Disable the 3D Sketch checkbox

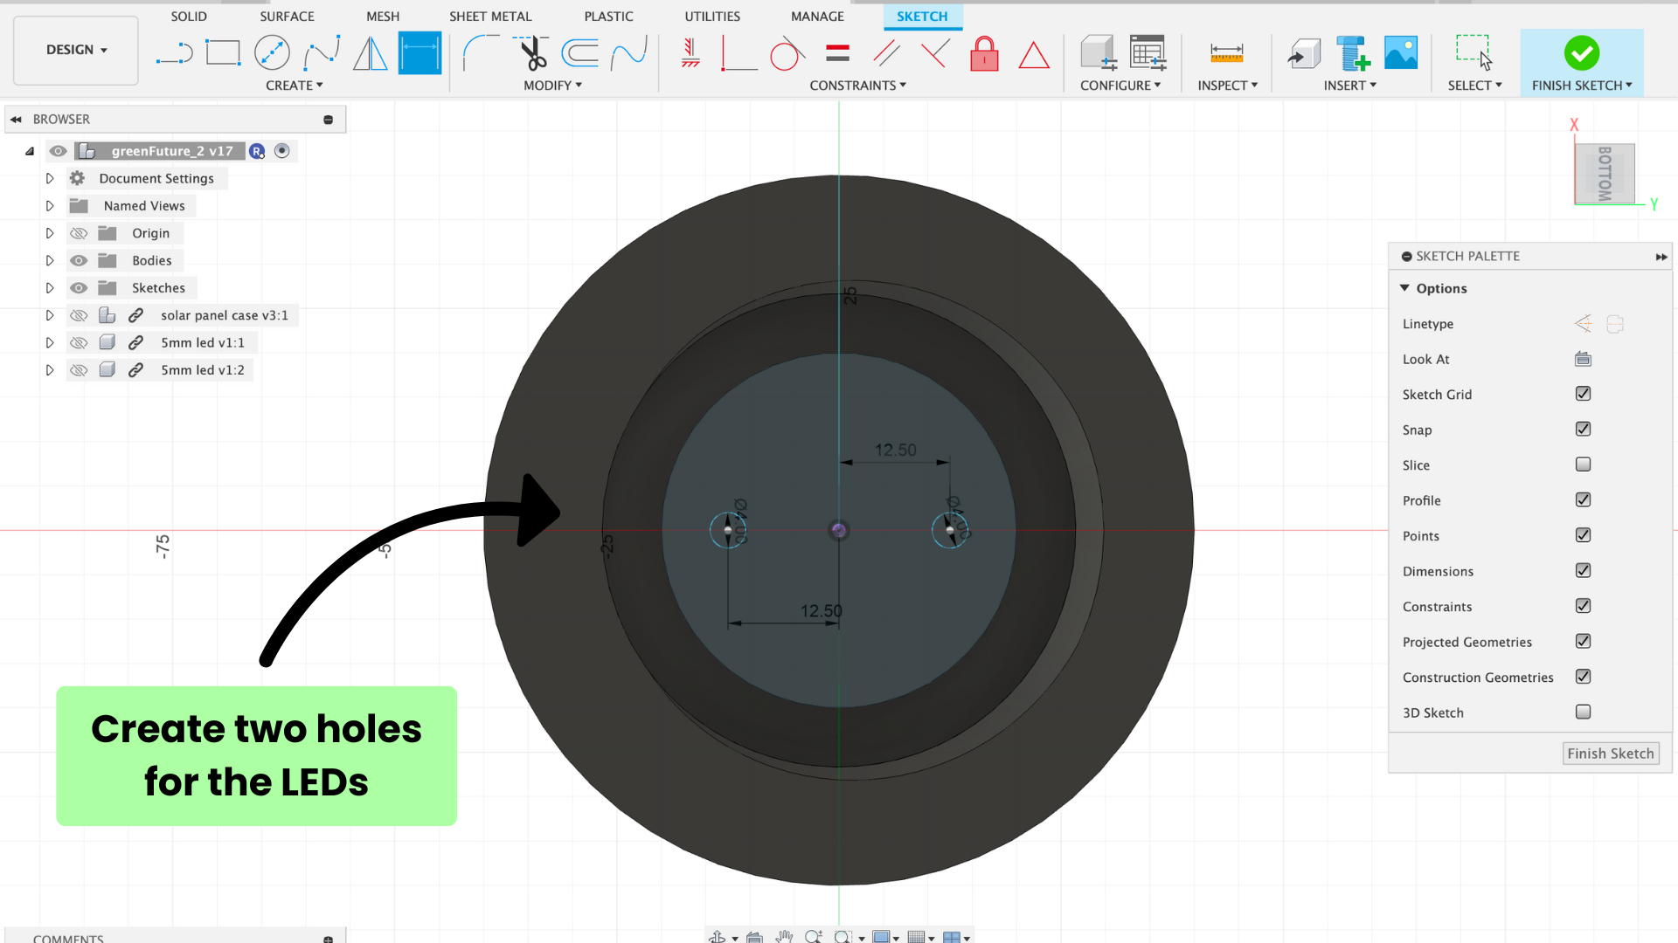[x=1584, y=712]
